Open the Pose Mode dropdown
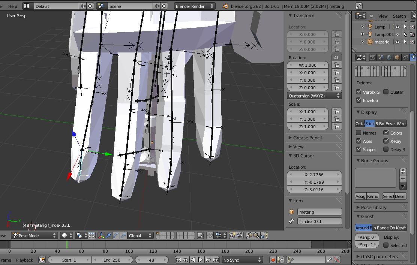Image resolution: width=417 pixels, height=265 pixels. (x=34, y=235)
